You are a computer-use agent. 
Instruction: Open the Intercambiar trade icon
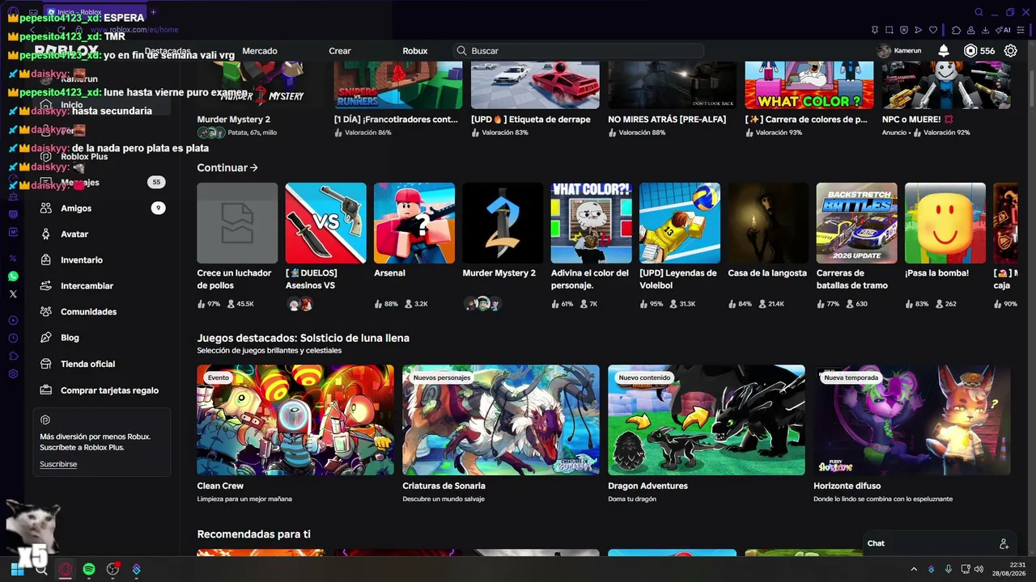[46, 285]
